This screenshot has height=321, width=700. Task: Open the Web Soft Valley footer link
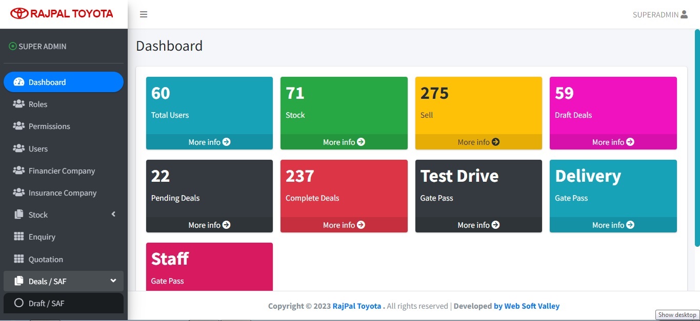527,306
